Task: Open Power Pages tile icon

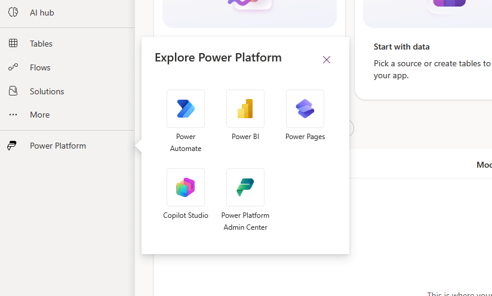Action: tap(305, 109)
